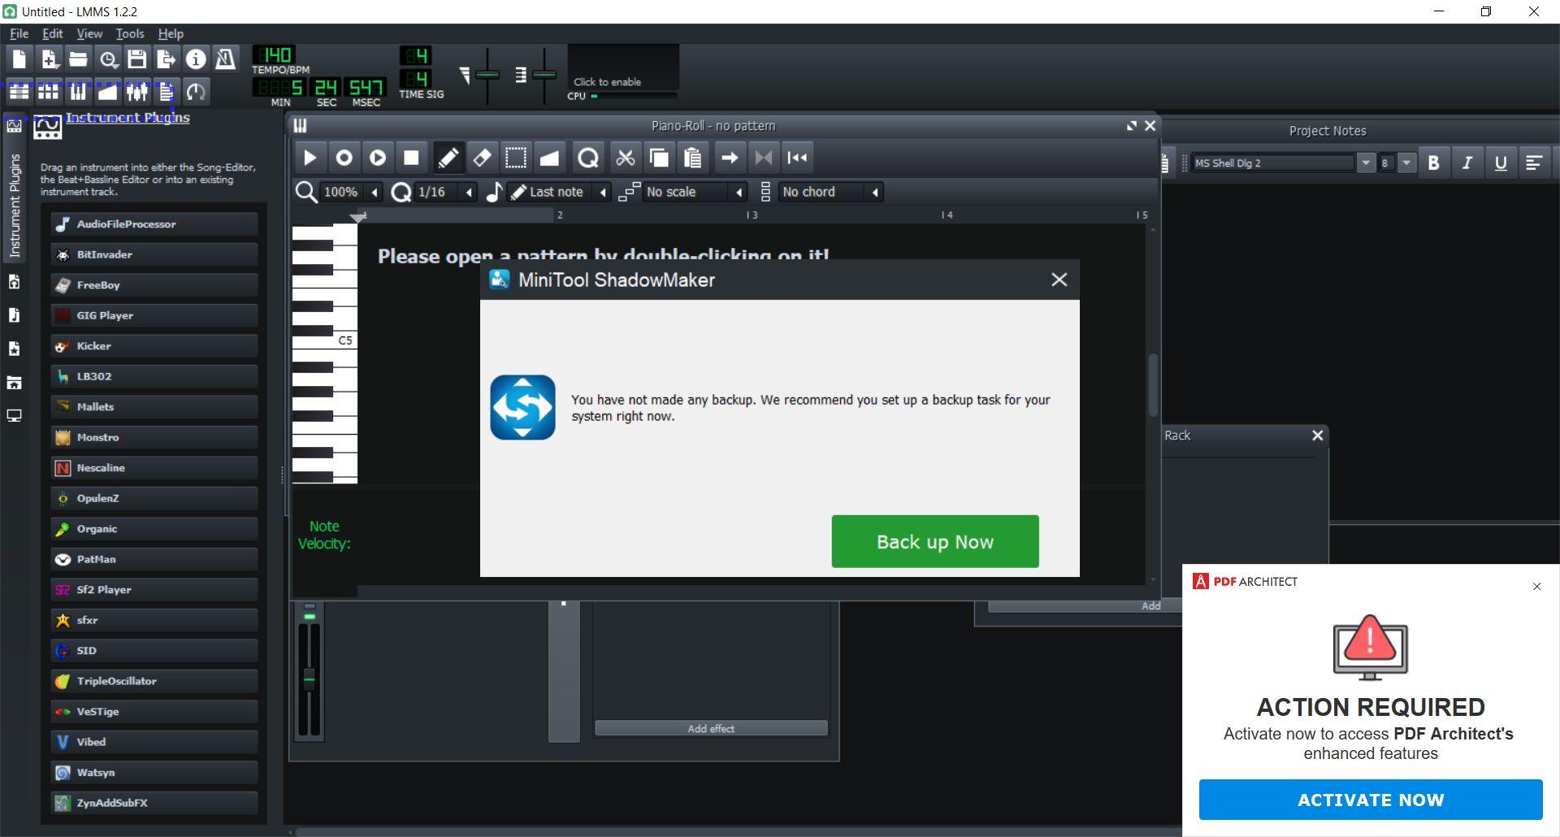Export the current project icon
This screenshot has width=1560, height=837.
[x=167, y=59]
